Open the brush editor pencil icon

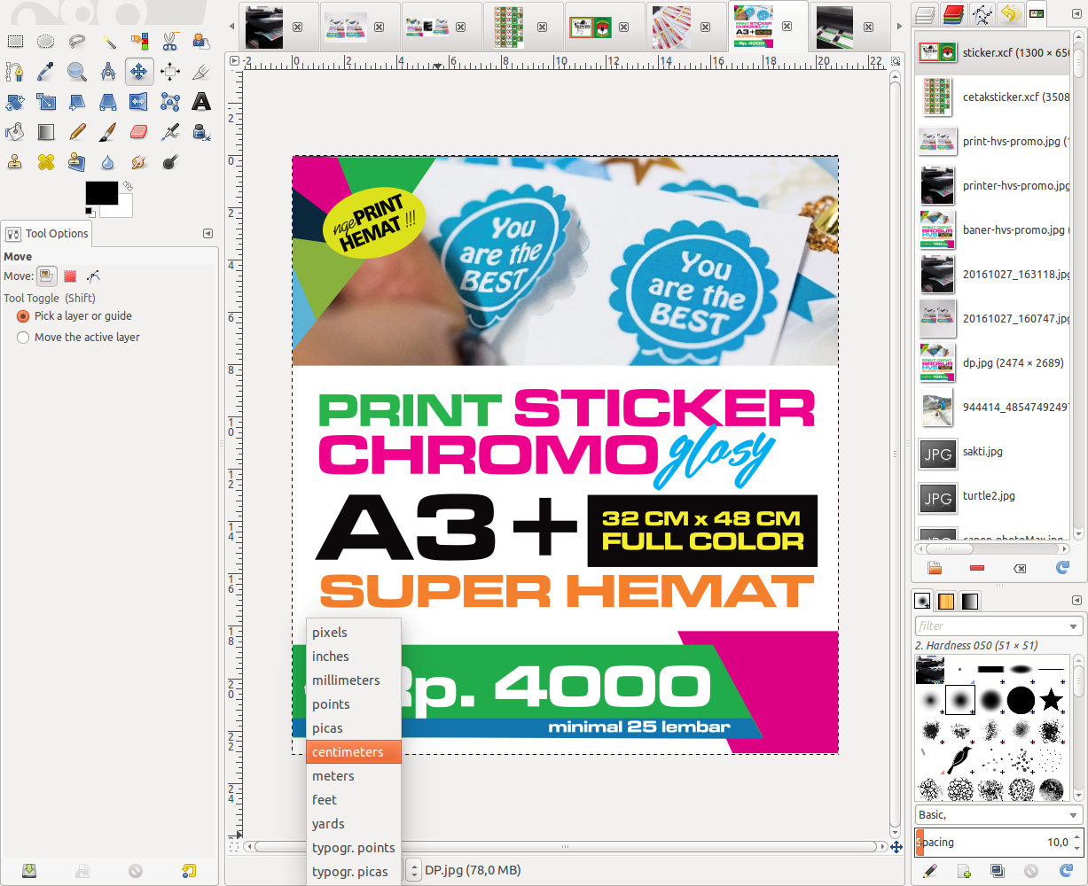tap(931, 872)
